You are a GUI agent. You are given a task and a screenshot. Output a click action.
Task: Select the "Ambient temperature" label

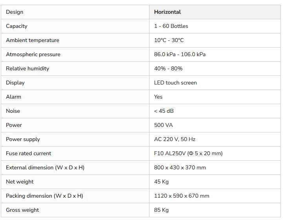coord(33,40)
